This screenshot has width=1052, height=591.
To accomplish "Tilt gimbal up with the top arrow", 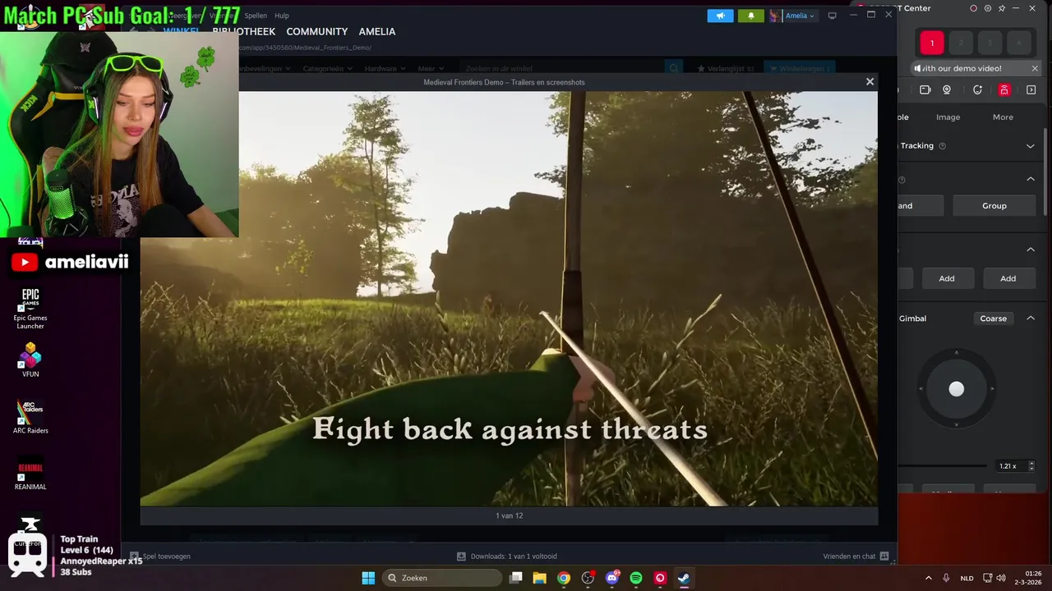I will coord(956,353).
